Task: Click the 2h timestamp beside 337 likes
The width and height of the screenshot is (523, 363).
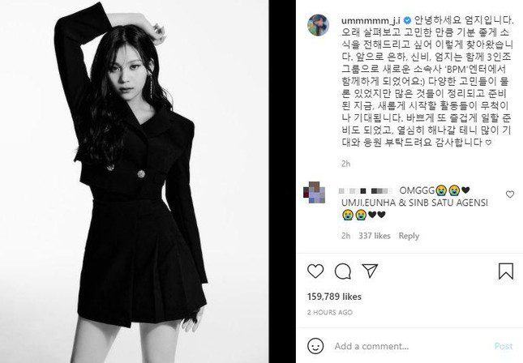Action: coord(346,236)
